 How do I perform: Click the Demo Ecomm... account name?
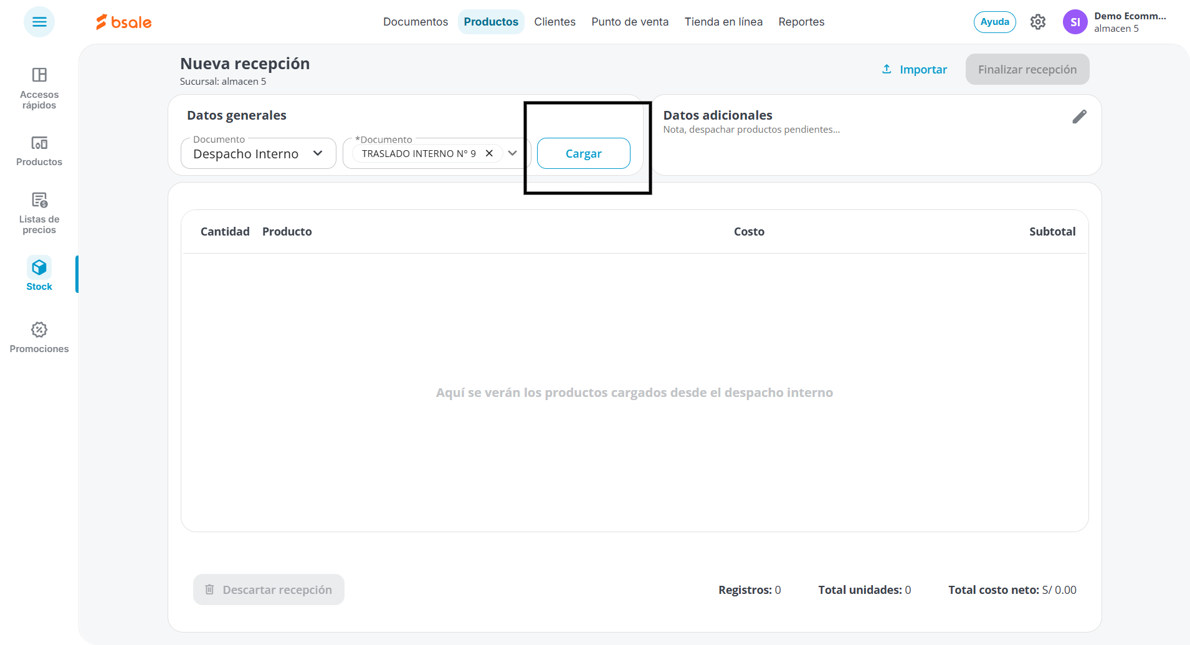coord(1130,16)
